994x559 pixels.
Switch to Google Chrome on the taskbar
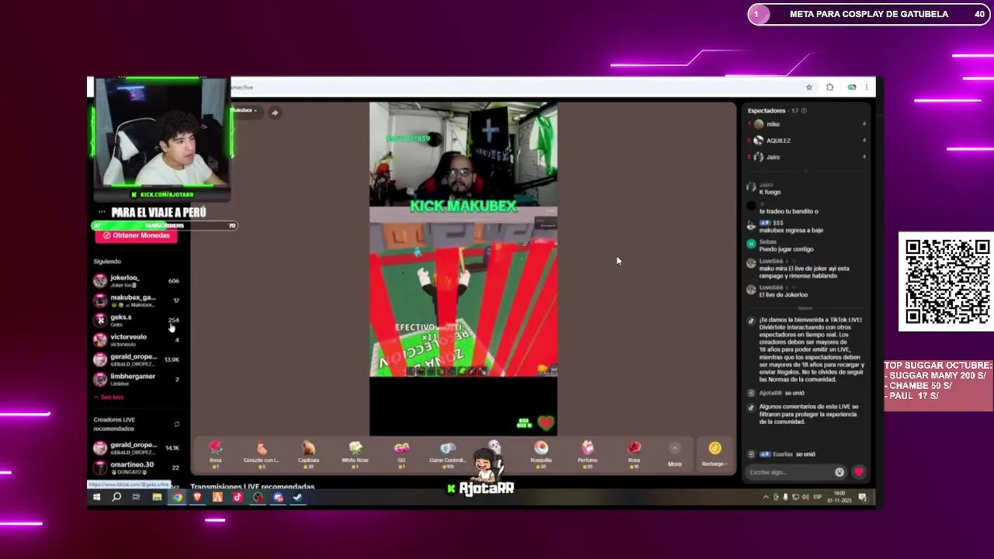point(177,498)
